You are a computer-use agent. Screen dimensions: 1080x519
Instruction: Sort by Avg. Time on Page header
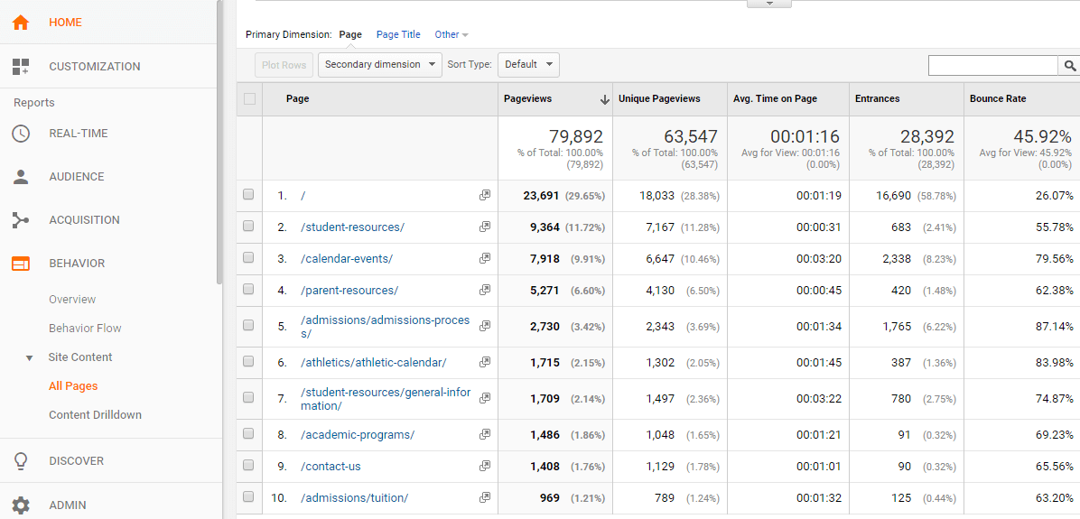pos(775,98)
